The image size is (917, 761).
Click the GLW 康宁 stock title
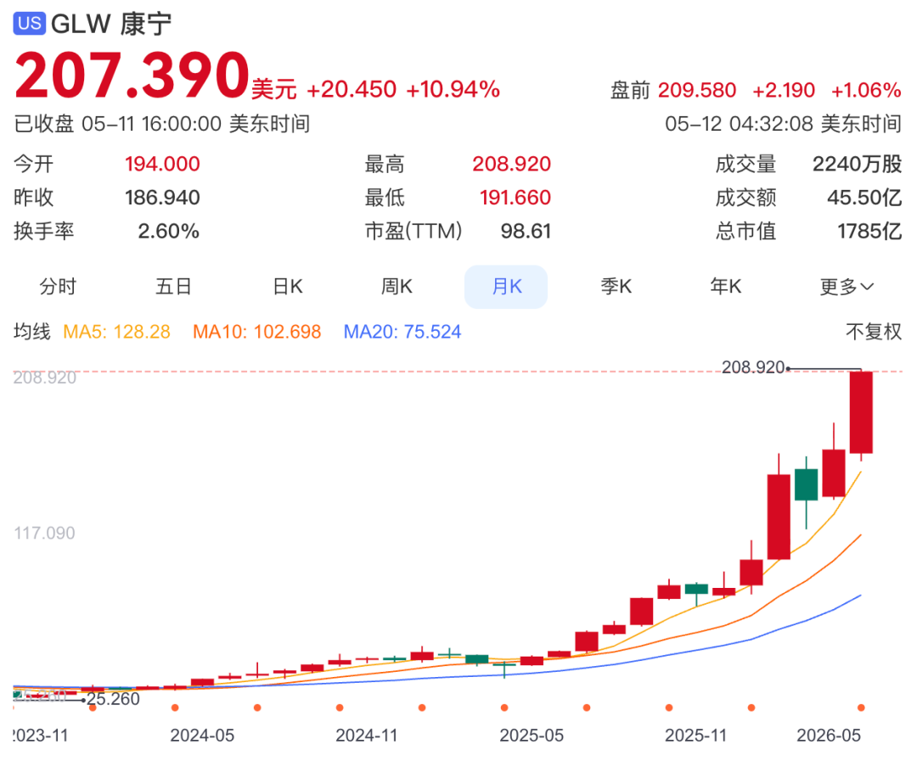point(111,24)
